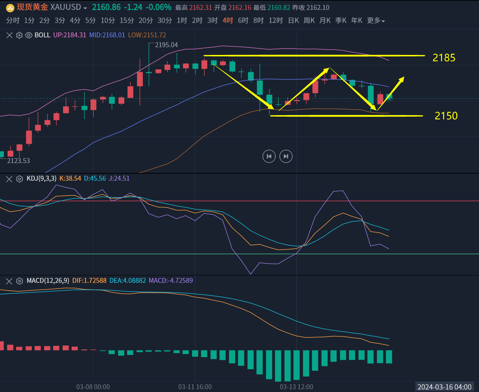The image size is (479, 392).
Task: Switch to the 8时 timeframe
Action: pos(259,21)
